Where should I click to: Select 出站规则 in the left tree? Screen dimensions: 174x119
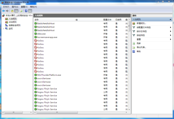tap(12, 22)
